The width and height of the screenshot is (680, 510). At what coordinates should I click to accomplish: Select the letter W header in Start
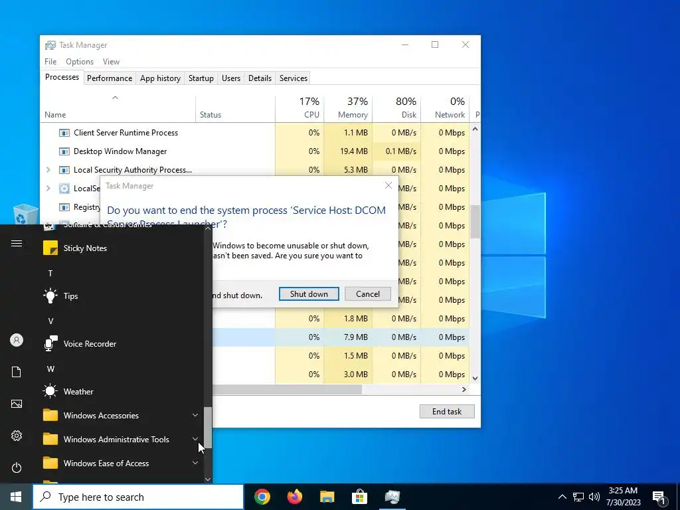click(50, 369)
